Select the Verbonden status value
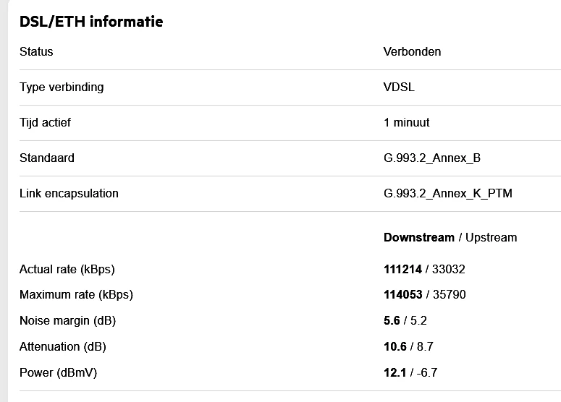The height and width of the screenshot is (402, 561). pos(412,52)
